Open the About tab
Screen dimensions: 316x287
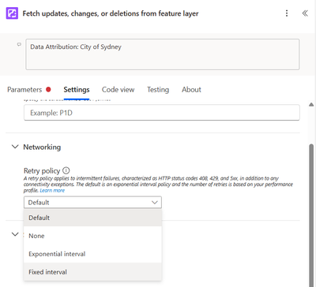pos(191,90)
